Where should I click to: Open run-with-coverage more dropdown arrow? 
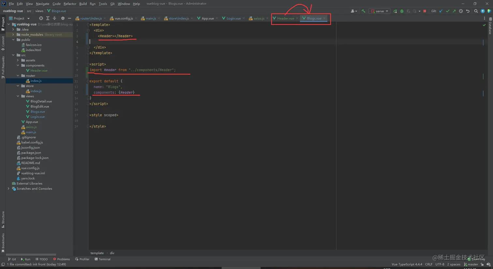coord(419,11)
